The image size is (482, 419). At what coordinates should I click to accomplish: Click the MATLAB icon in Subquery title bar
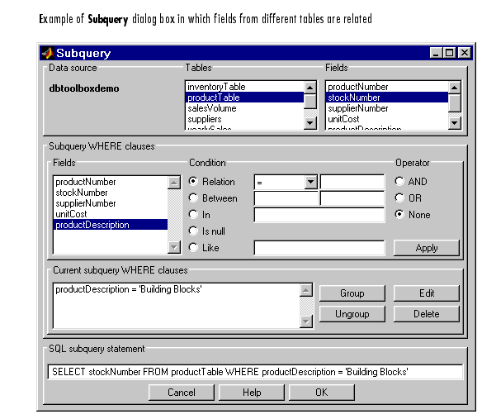[48, 53]
